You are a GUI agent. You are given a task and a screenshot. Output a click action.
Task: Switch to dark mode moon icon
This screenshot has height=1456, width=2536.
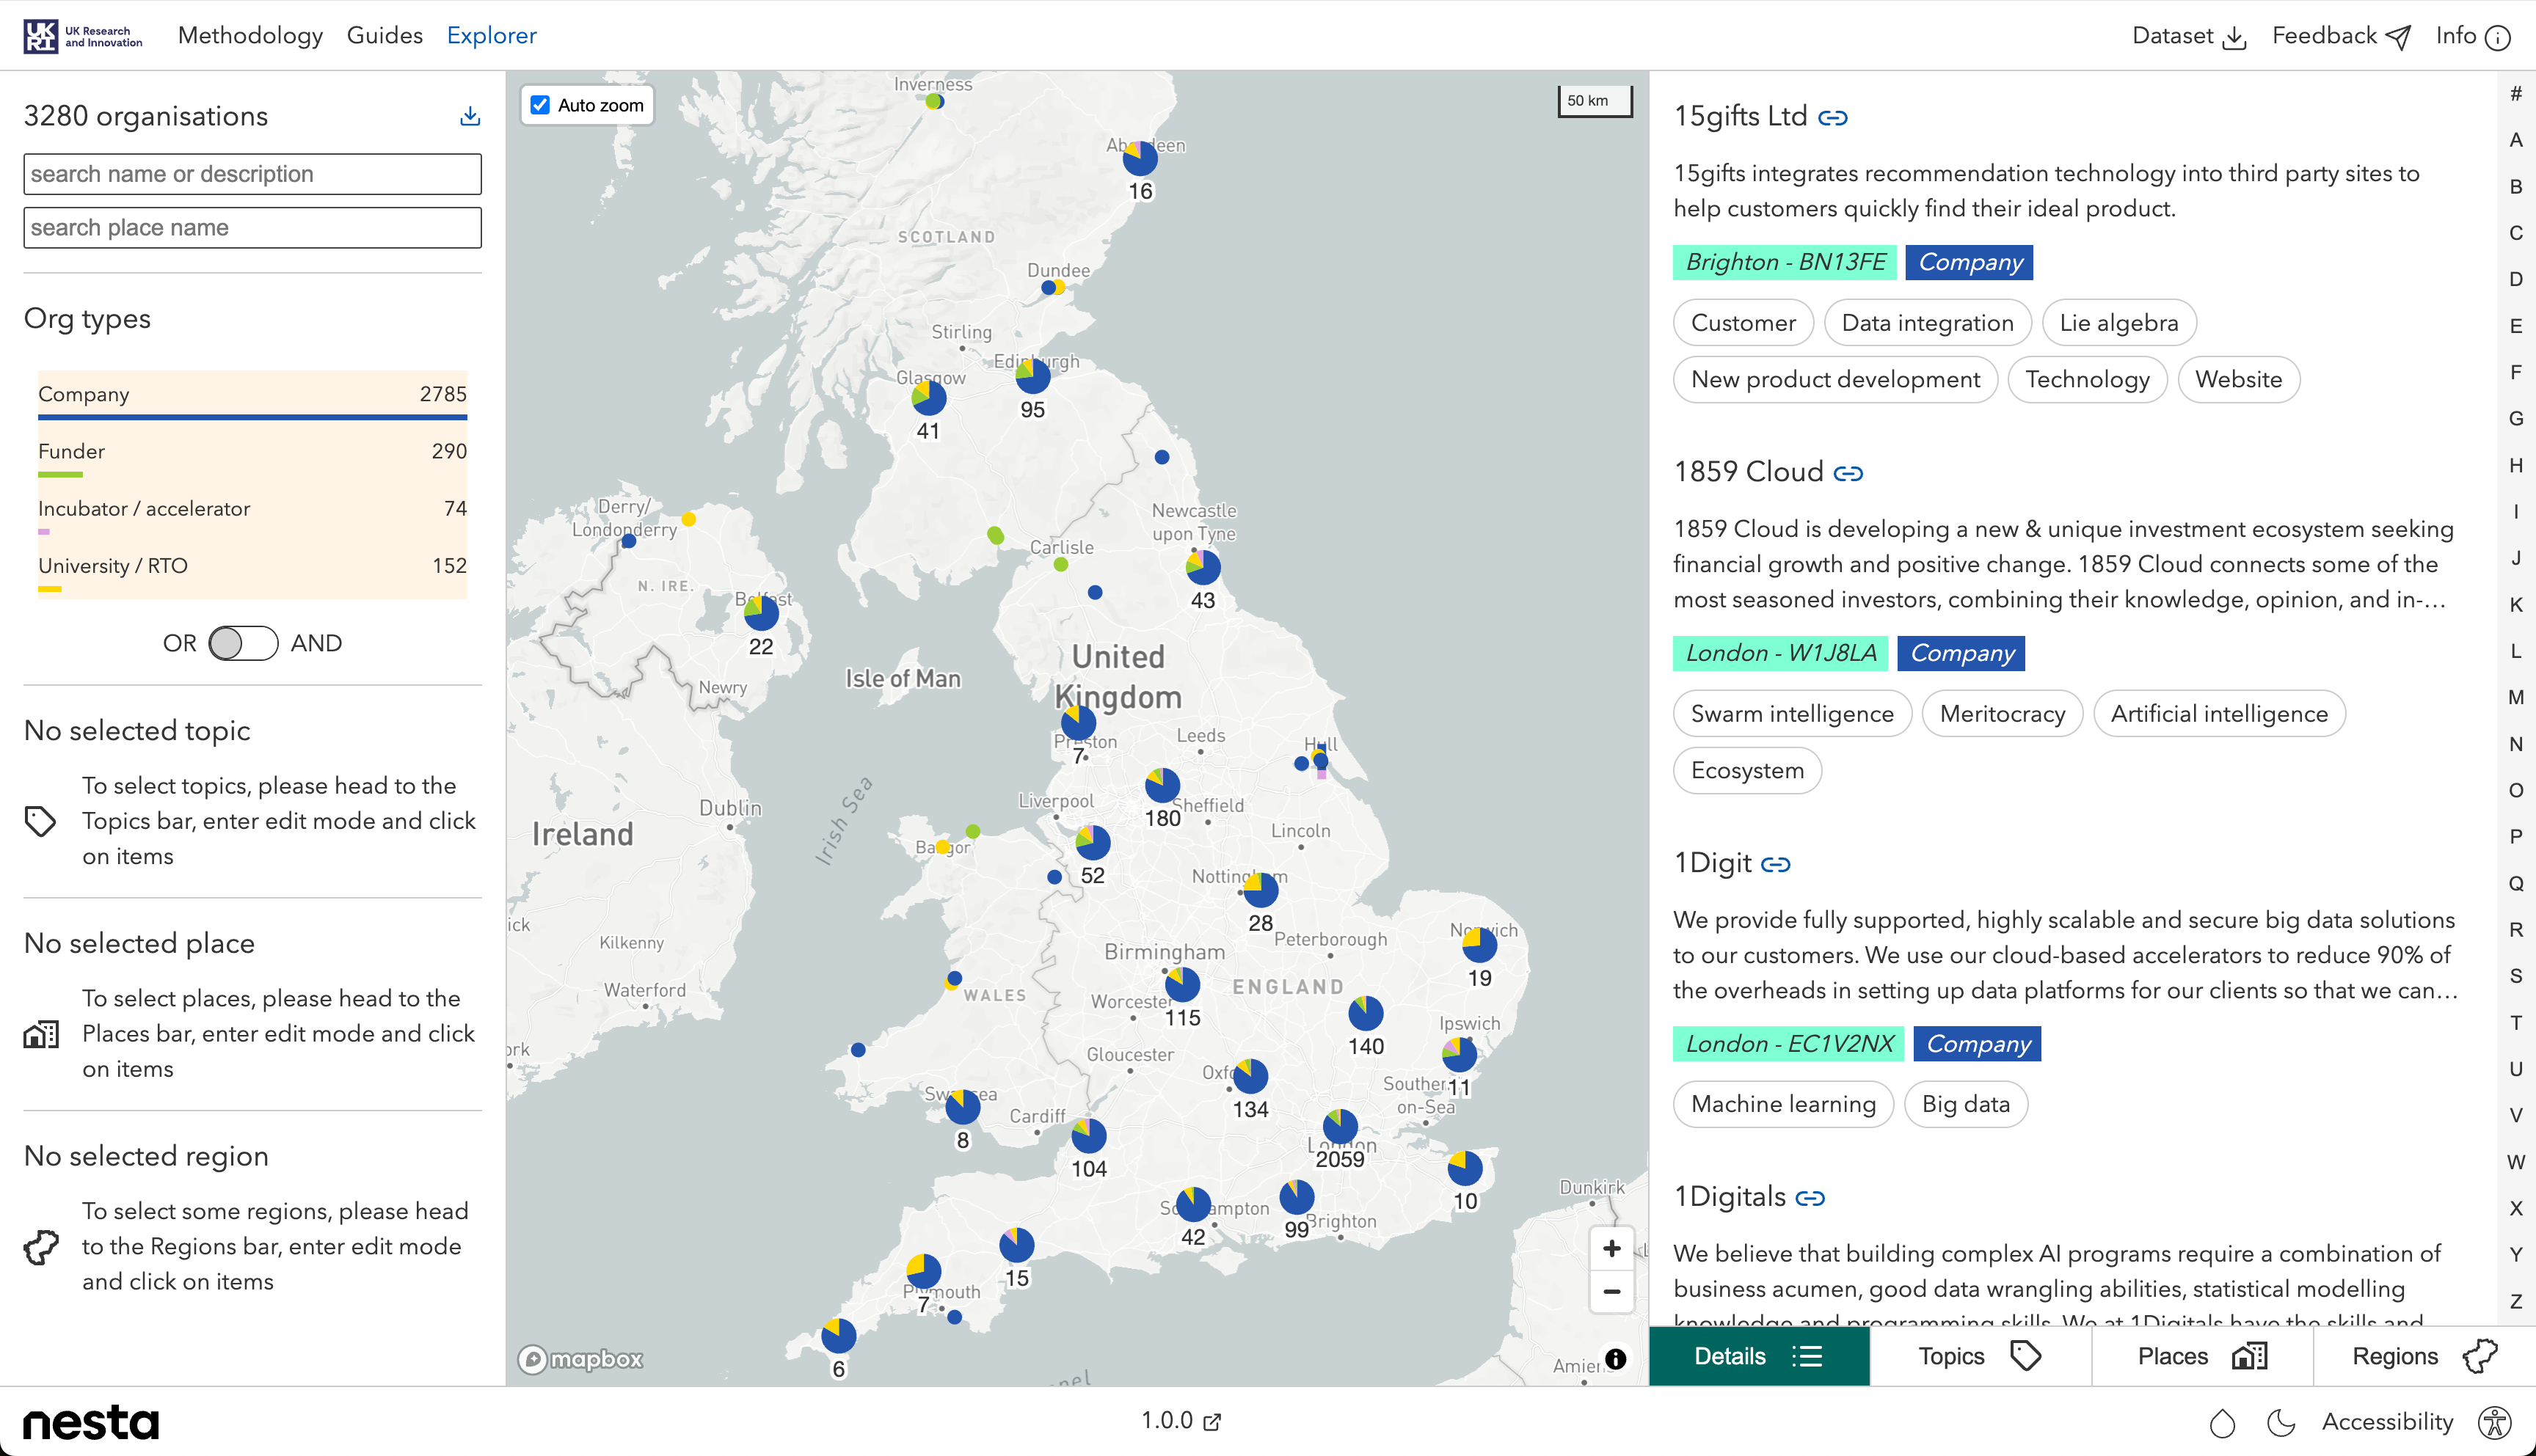(x=2281, y=1422)
